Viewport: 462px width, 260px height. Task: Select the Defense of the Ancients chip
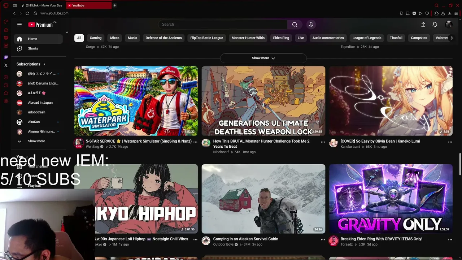[x=164, y=38]
